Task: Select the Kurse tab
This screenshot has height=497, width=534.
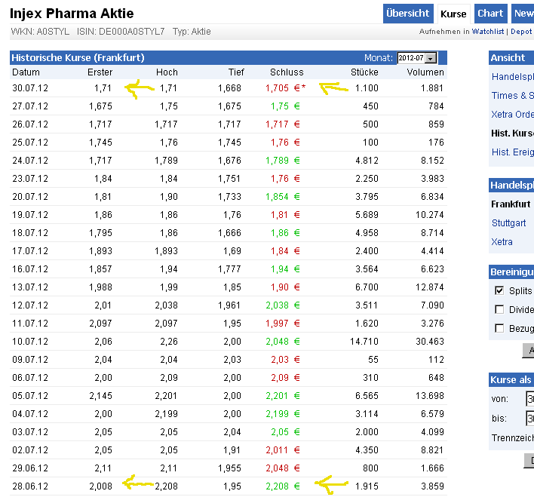Action: pos(453,14)
